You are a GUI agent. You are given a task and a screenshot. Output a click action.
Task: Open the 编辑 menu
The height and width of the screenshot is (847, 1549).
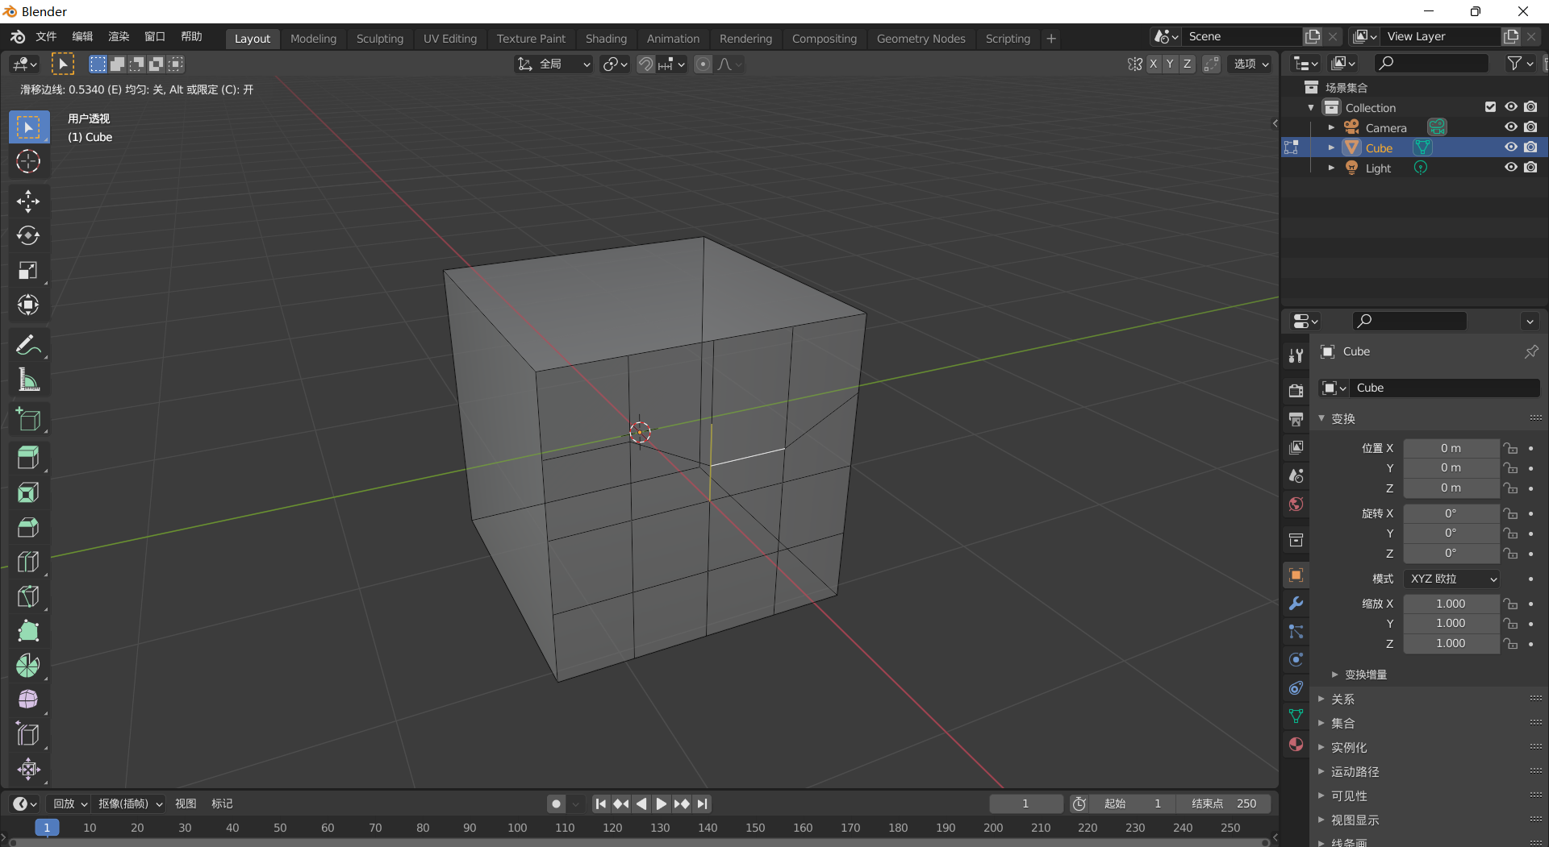(82, 37)
